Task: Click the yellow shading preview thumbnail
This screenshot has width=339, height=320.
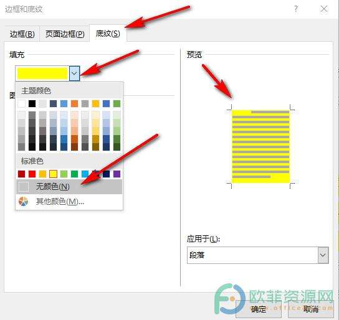Action: (260, 146)
